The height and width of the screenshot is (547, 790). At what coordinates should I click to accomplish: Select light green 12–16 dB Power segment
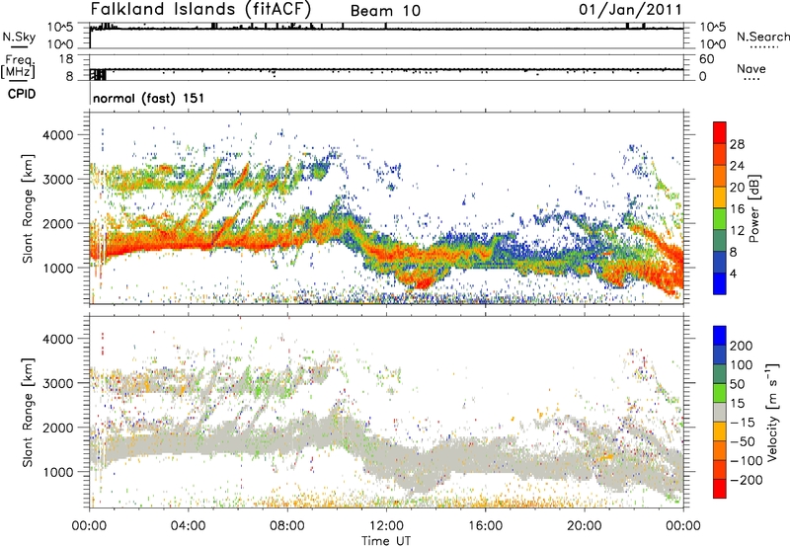point(720,219)
